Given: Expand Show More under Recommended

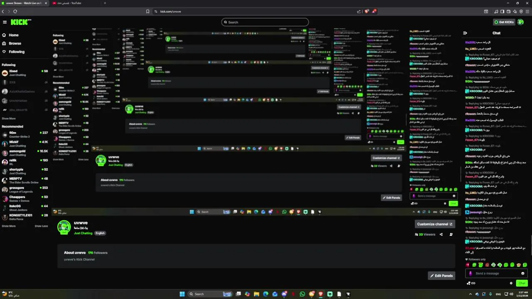Looking at the screenshot, I should coord(9,226).
